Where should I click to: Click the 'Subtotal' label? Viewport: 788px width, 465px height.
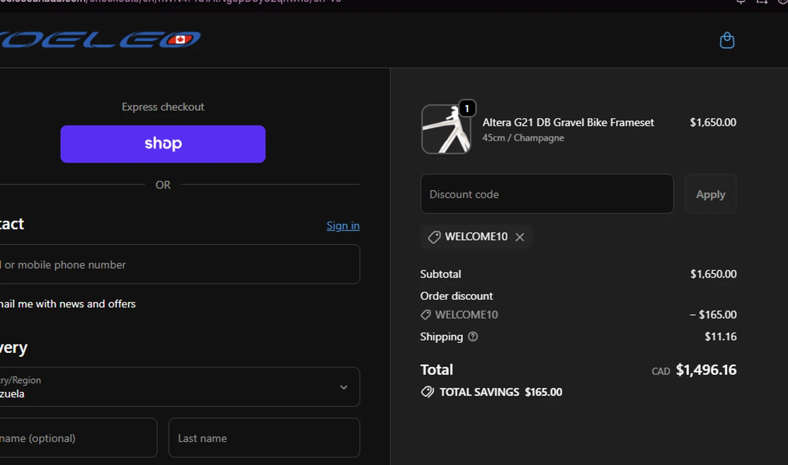440,274
